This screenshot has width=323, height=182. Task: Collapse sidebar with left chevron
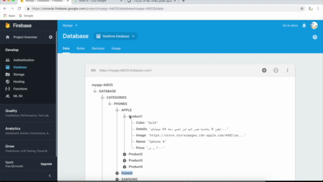tap(49, 176)
